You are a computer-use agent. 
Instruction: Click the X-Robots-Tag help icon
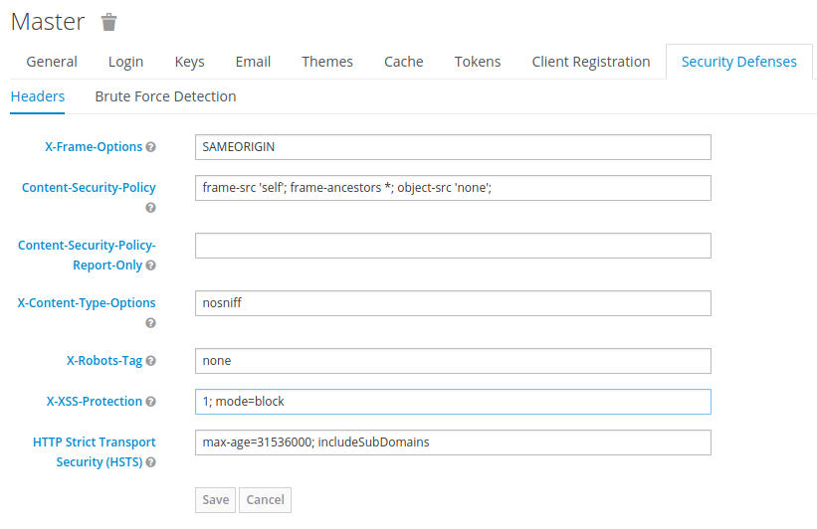[150, 361]
